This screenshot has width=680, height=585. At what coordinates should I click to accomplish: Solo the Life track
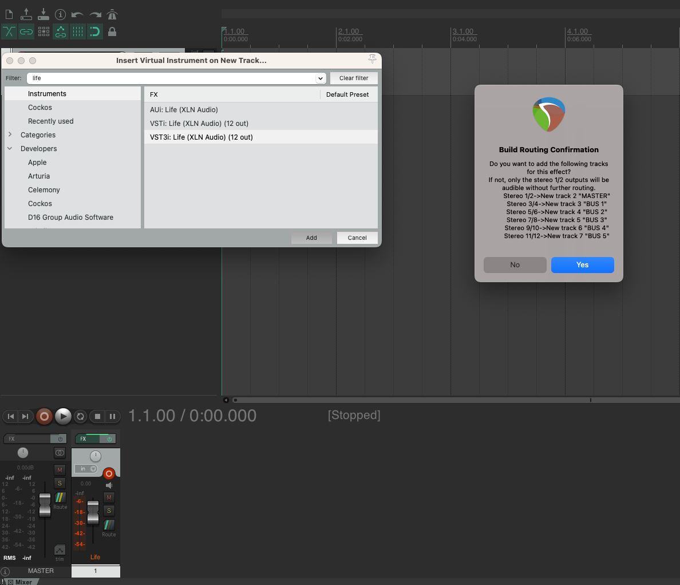108,511
